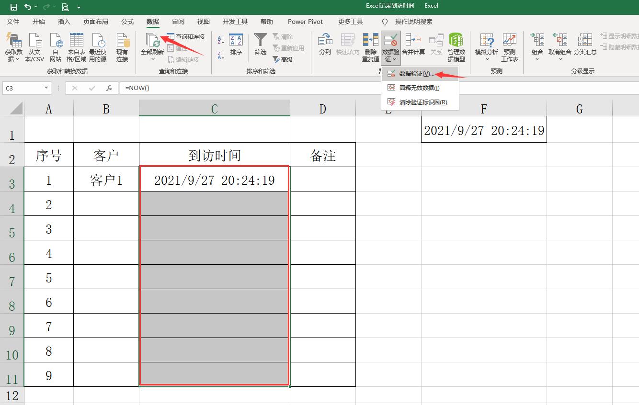
Task: Switch to the 公式 (Formulas) ribbon tab
Action: (x=127, y=22)
